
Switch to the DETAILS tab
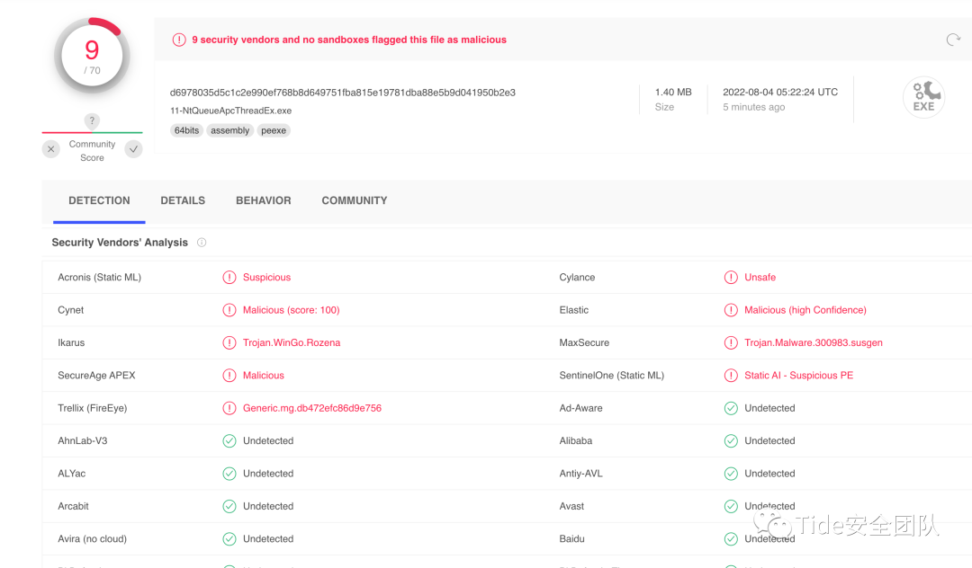coord(183,200)
